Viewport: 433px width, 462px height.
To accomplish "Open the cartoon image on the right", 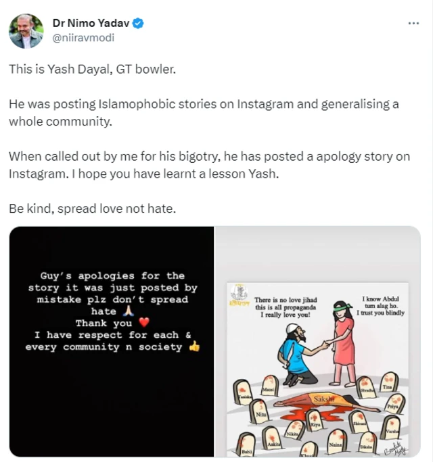I will point(317,341).
